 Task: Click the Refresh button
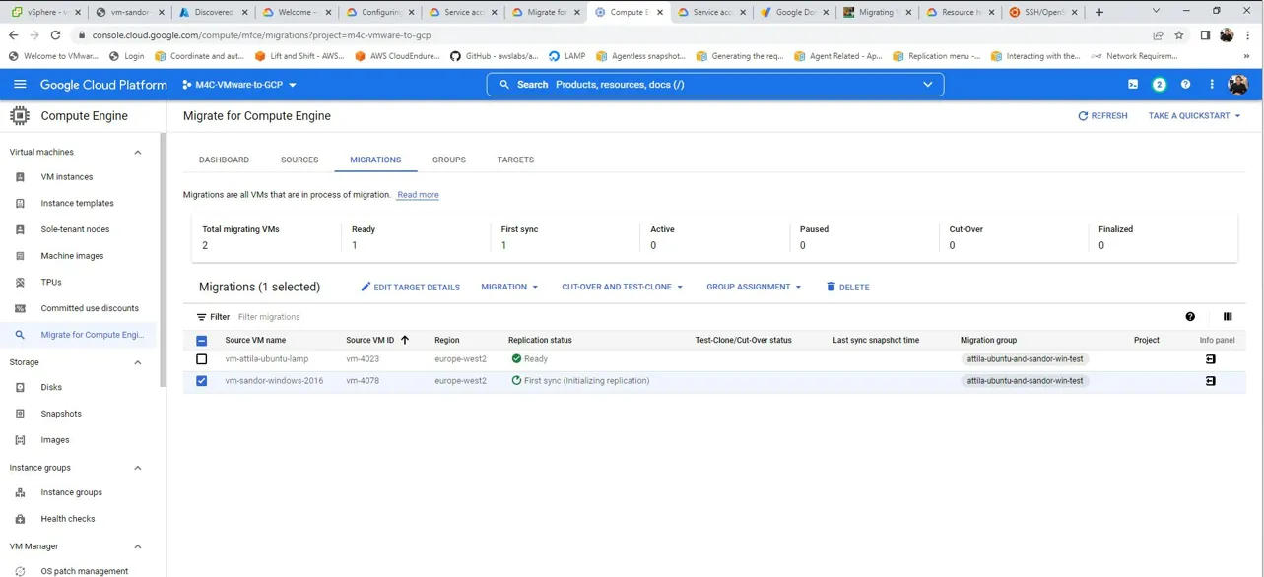point(1102,116)
